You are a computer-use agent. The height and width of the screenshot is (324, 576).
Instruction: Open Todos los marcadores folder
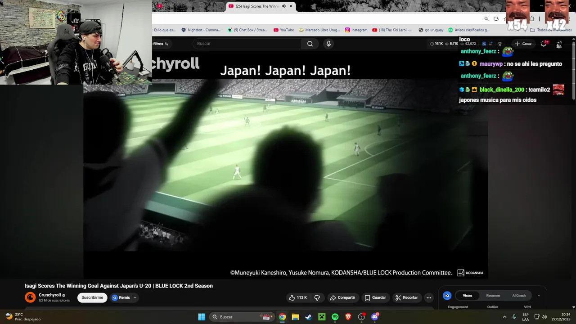[551, 30]
